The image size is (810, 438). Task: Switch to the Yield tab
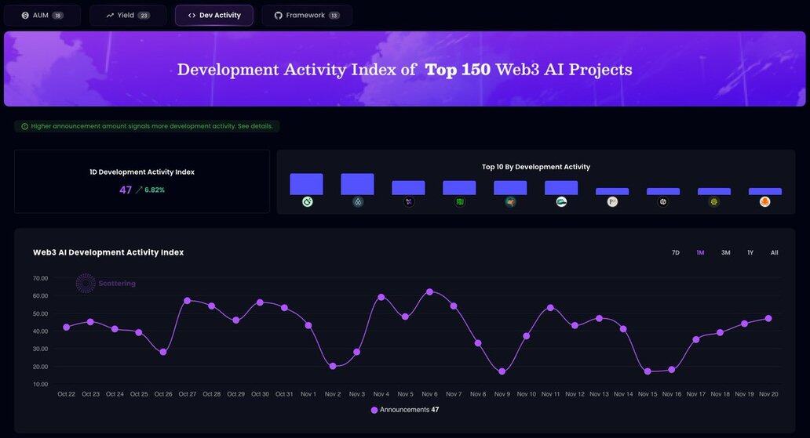click(127, 16)
